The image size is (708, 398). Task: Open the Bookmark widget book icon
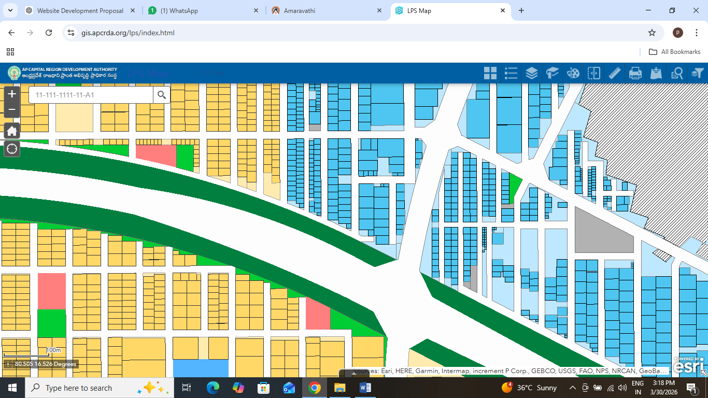pos(553,73)
